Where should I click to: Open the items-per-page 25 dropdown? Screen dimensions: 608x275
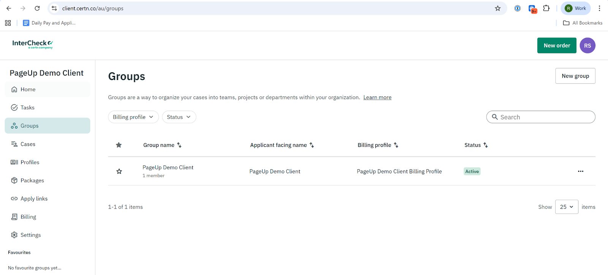tap(566, 207)
